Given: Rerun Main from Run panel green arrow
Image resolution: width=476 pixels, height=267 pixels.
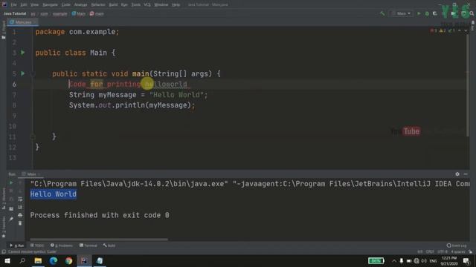Looking at the screenshot, I should coord(11,183).
